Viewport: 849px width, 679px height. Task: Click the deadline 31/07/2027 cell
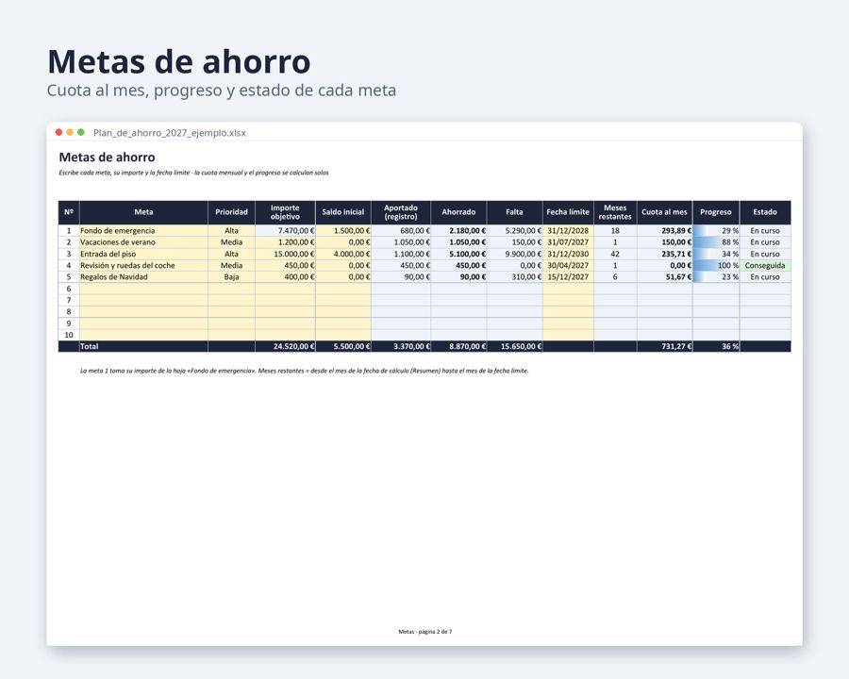pyautogui.click(x=568, y=242)
